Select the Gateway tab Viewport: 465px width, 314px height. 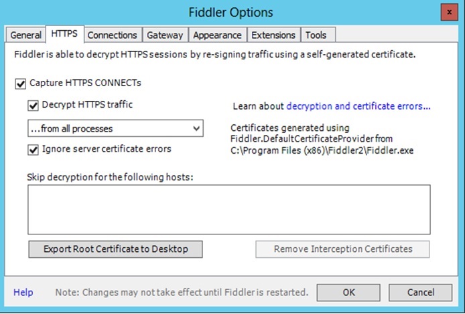pos(165,35)
